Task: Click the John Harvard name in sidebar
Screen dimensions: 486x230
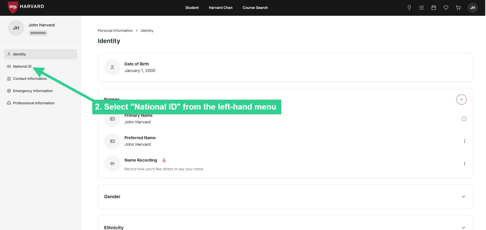Action: coord(42,25)
